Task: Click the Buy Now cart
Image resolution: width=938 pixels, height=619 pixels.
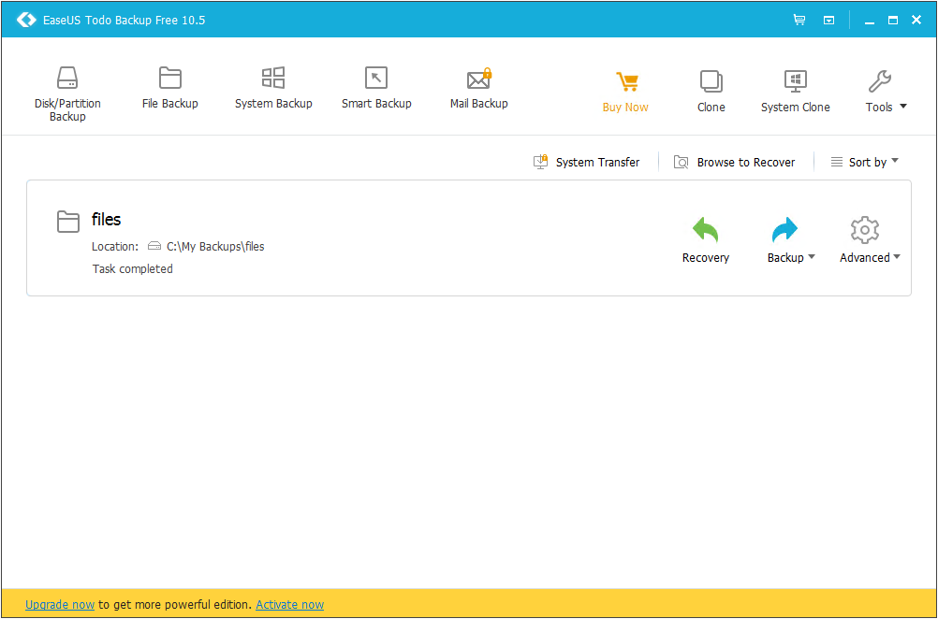Action: pos(625,92)
